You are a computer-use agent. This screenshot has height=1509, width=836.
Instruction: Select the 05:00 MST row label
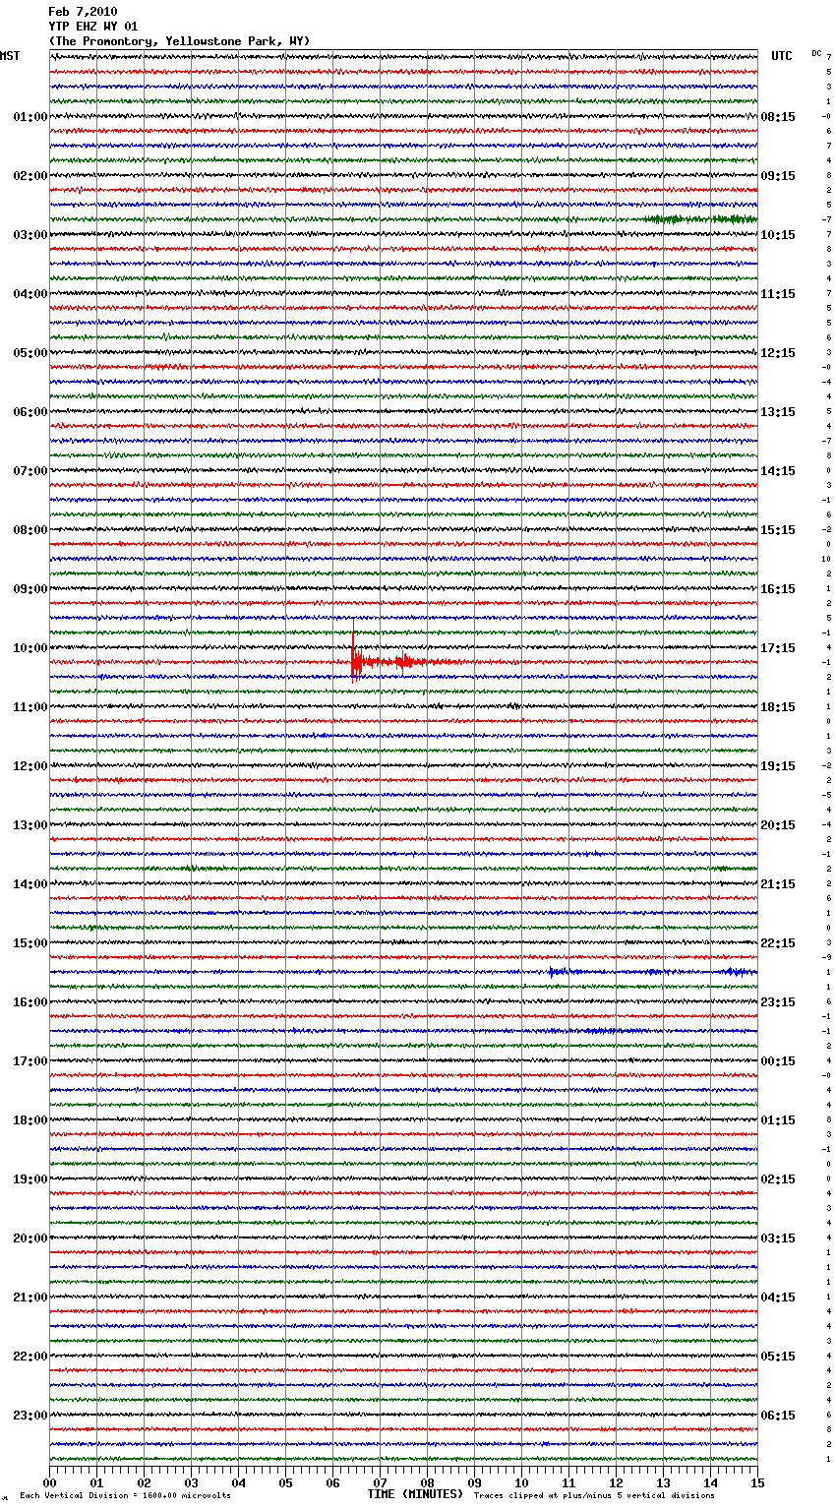pos(30,353)
